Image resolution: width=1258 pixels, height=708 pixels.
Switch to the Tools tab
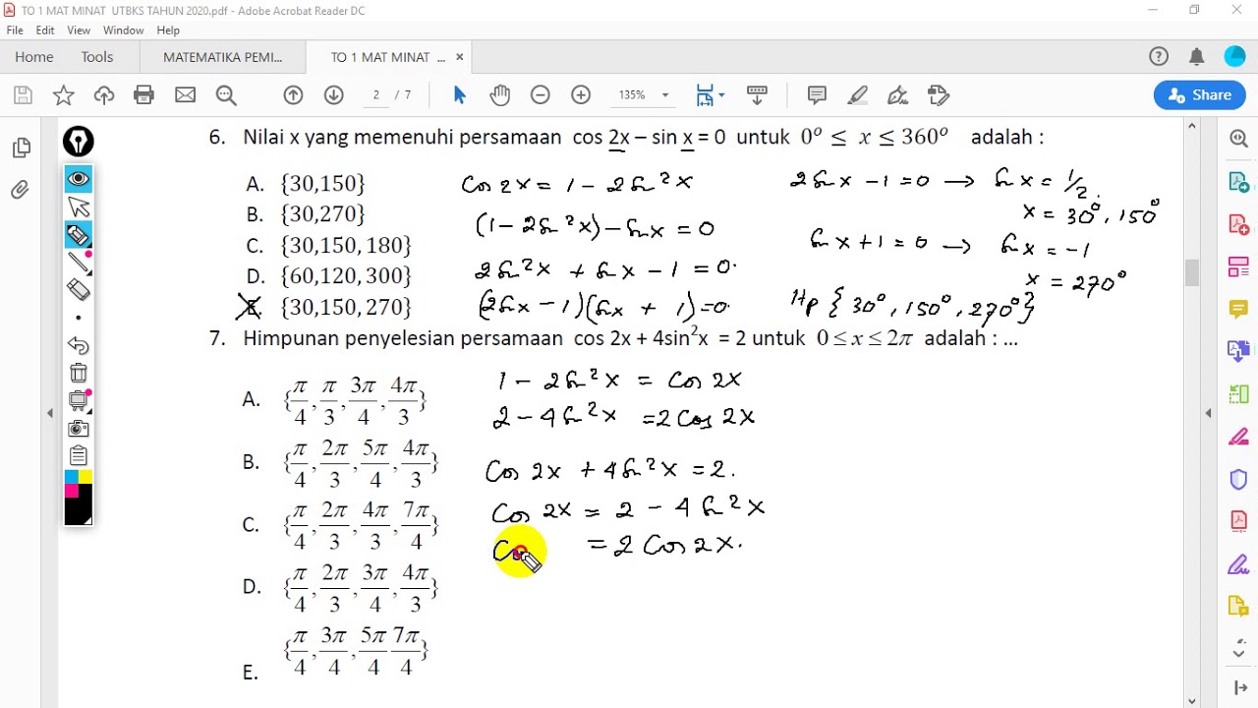coord(97,57)
